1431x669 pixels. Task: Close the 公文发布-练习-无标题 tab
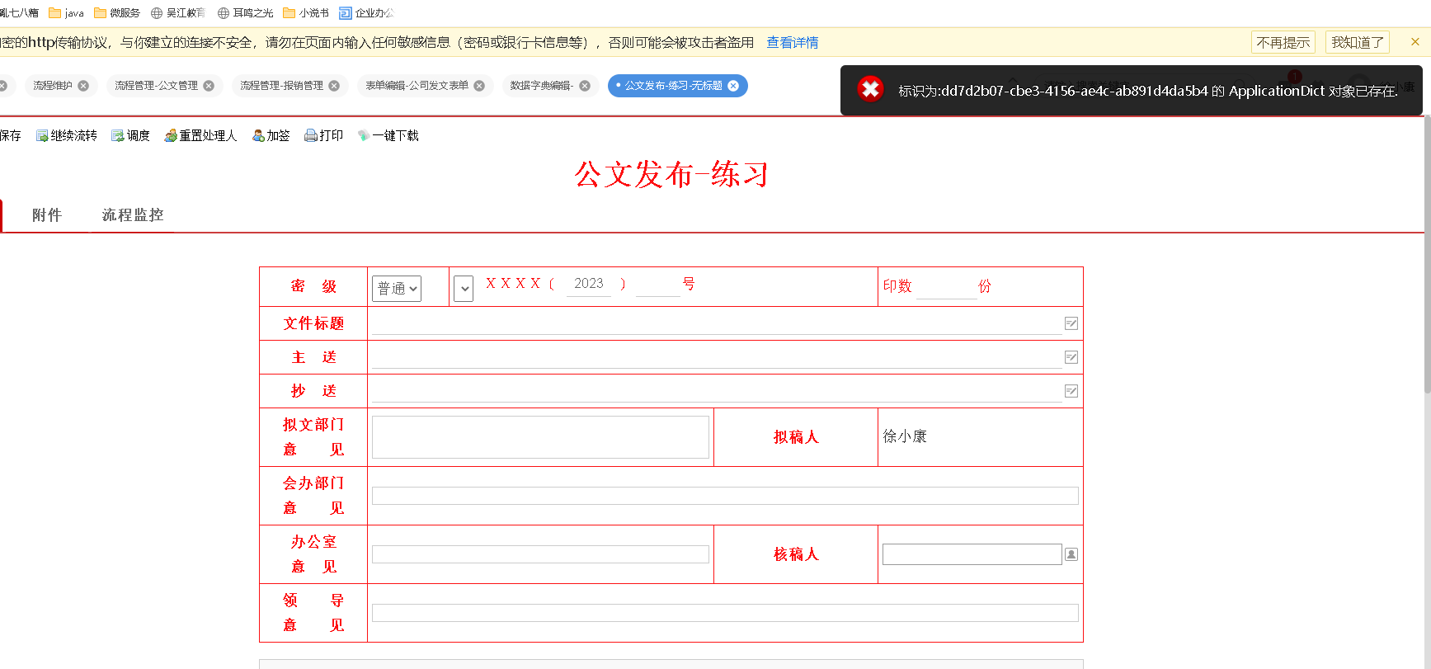click(733, 86)
